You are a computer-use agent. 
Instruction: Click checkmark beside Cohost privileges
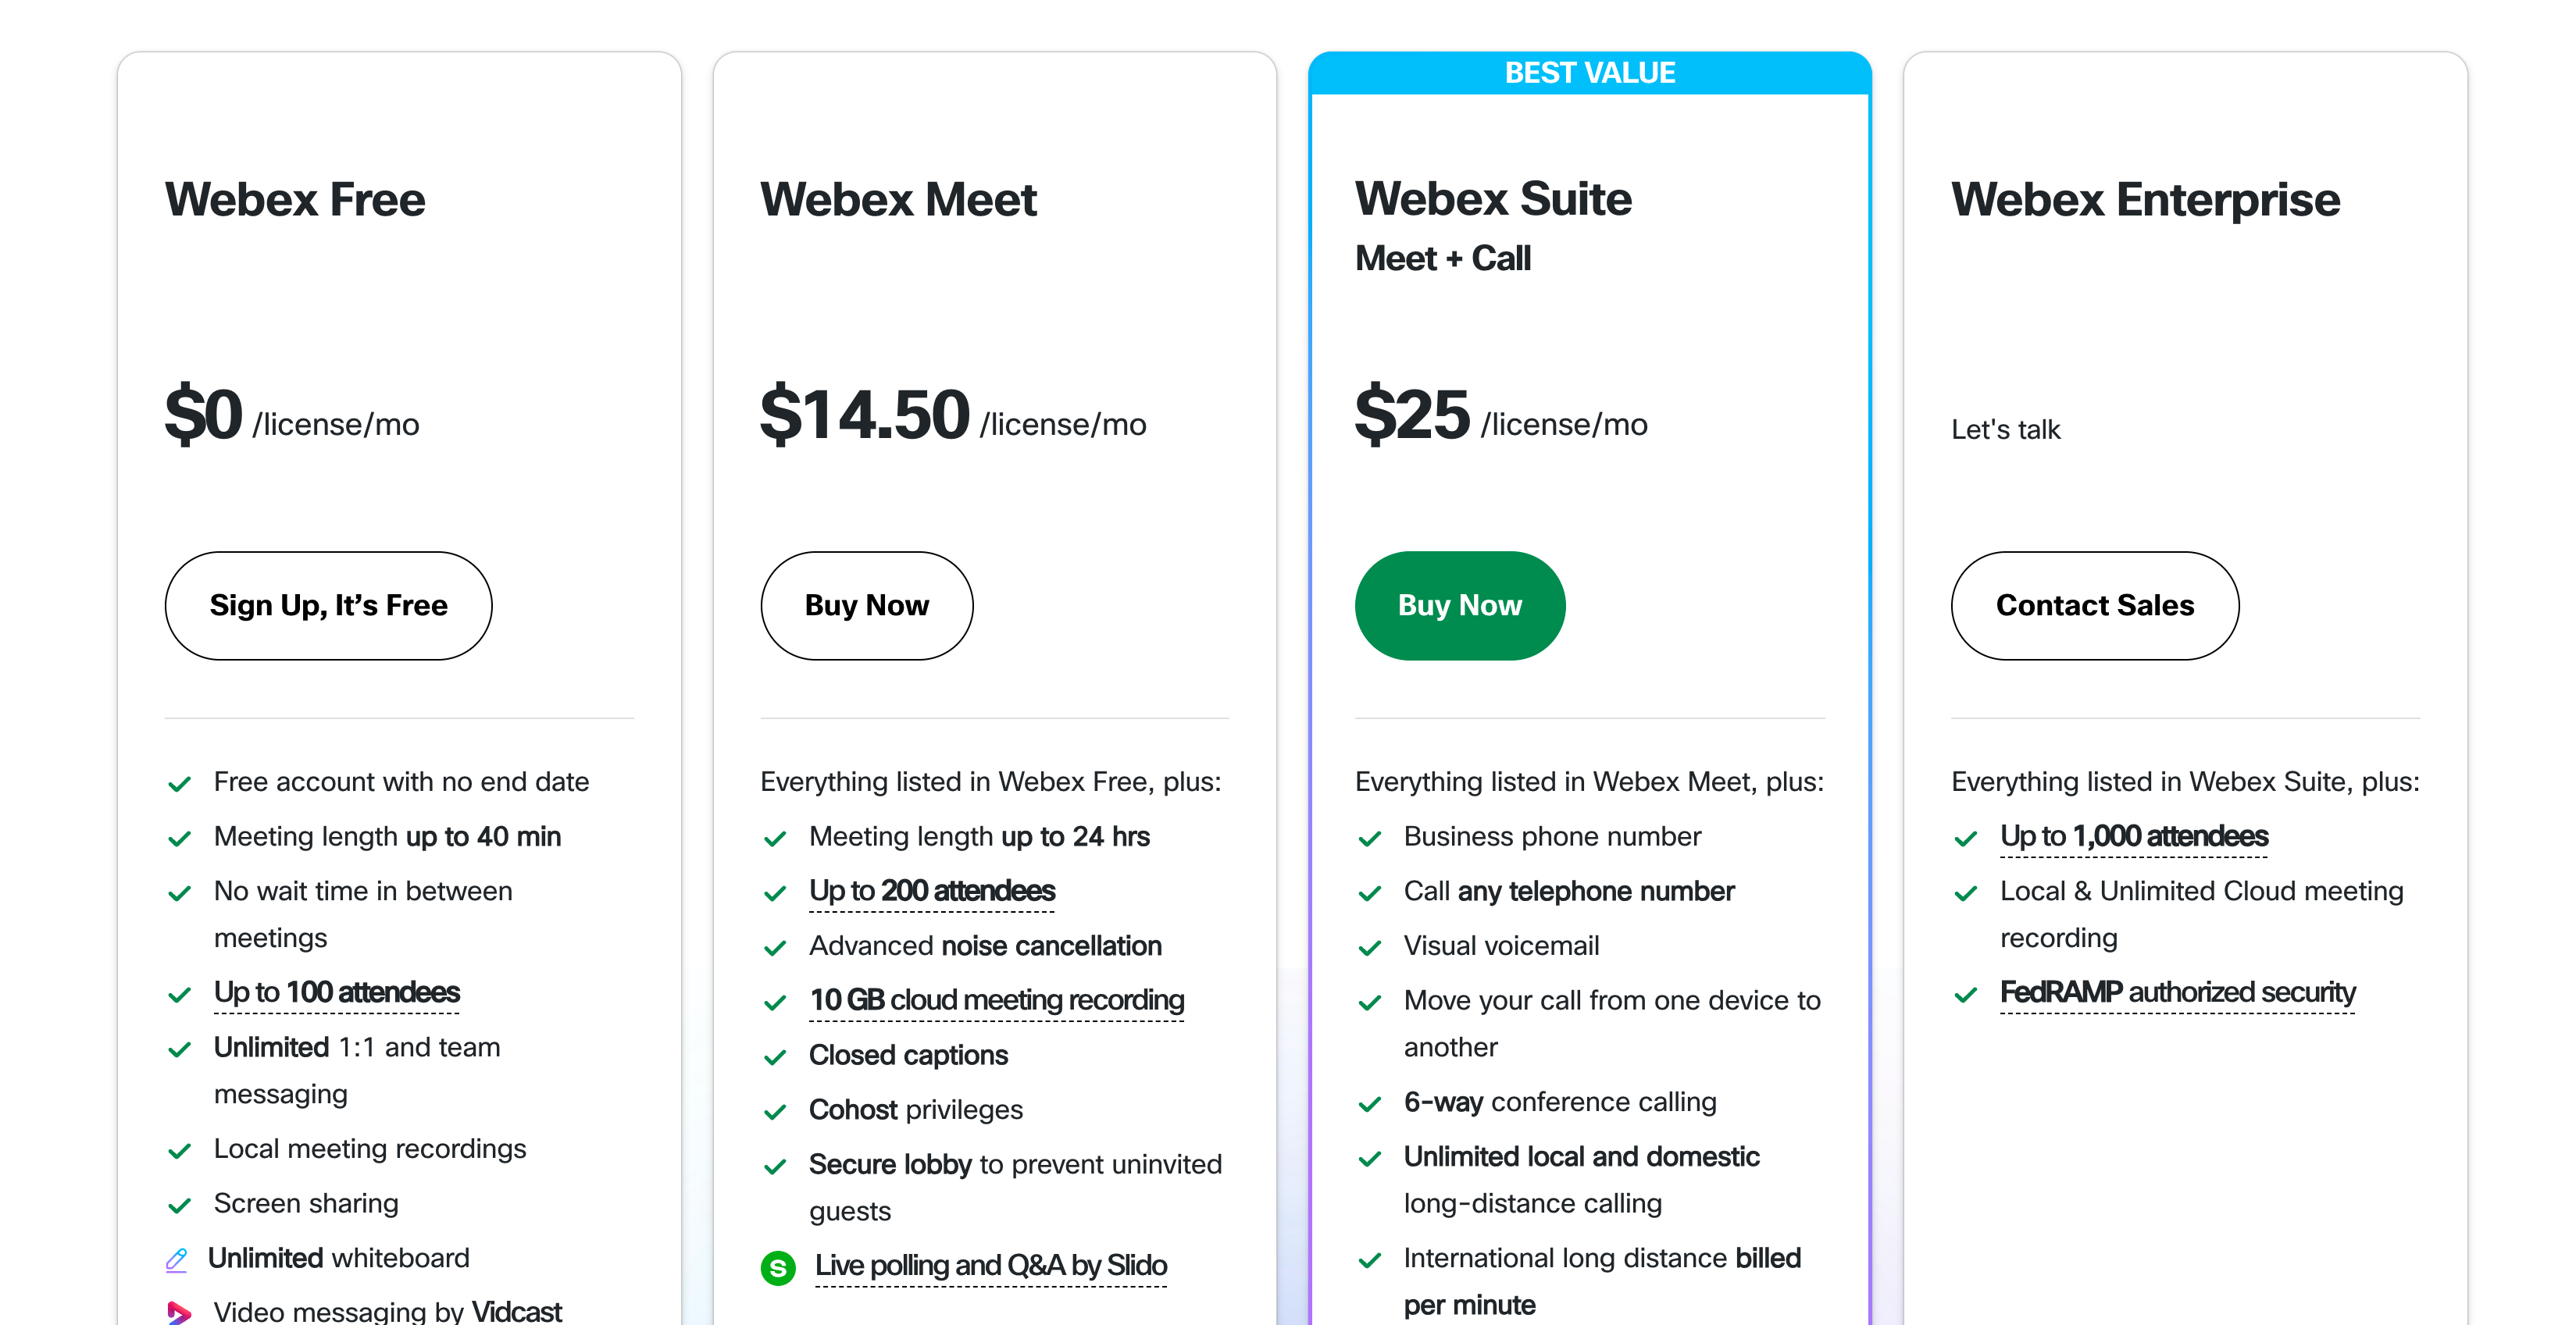pos(775,1111)
